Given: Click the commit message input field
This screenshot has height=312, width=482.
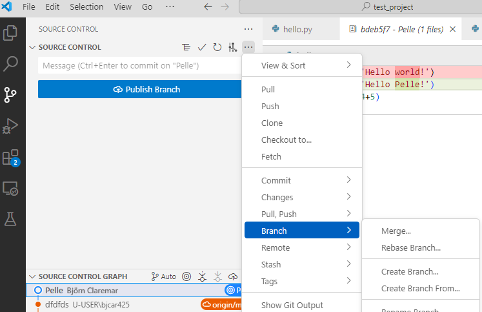Looking at the screenshot, I should click(140, 65).
